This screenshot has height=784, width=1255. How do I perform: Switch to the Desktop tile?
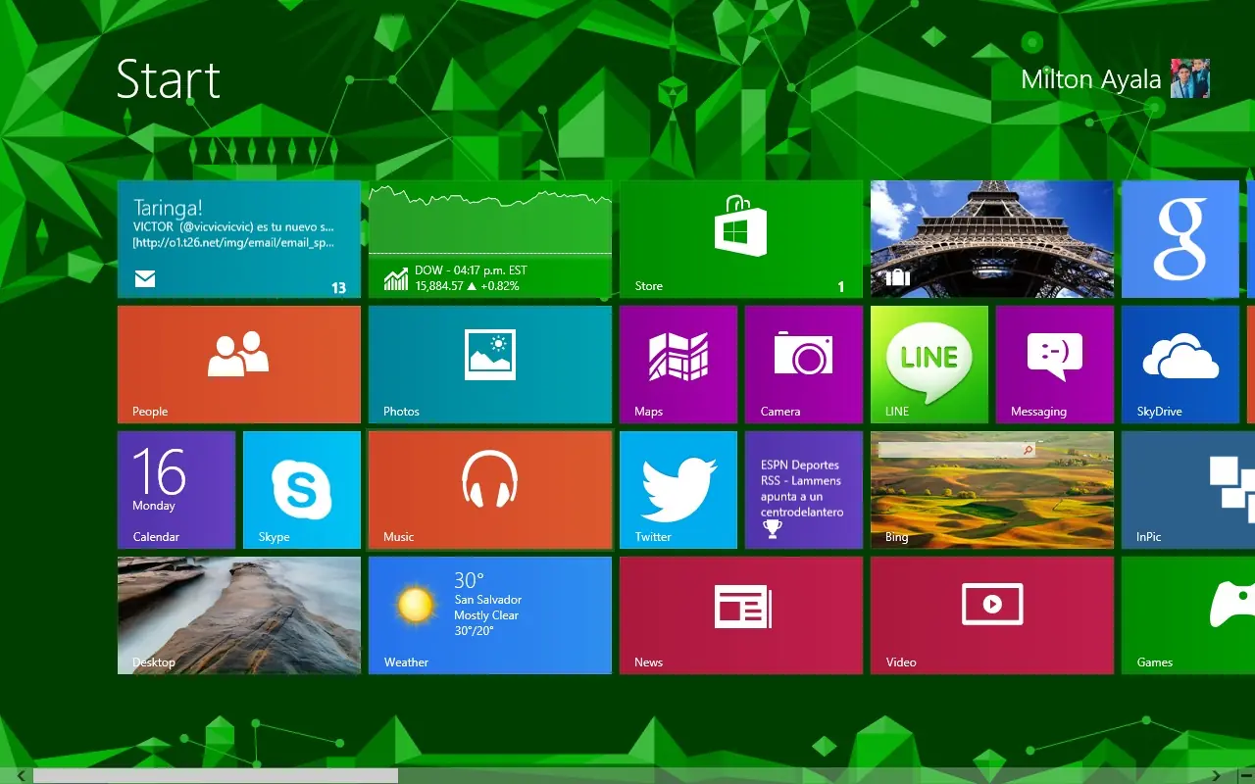point(239,615)
